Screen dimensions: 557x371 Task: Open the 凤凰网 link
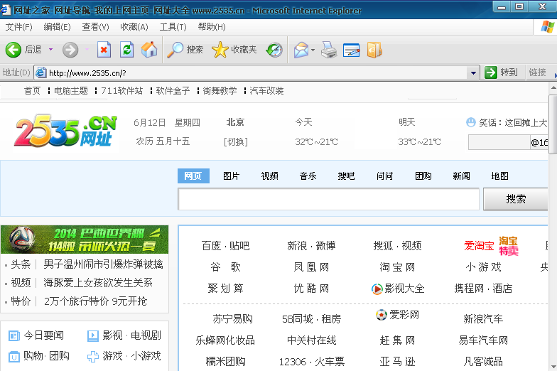point(311,267)
